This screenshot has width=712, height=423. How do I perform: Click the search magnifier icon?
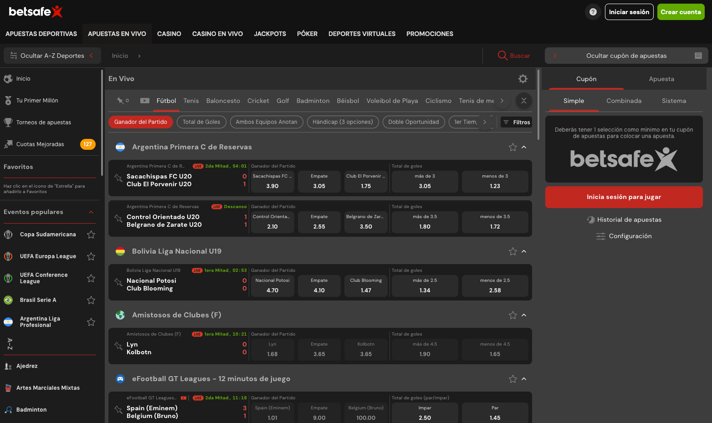[x=502, y=56]
